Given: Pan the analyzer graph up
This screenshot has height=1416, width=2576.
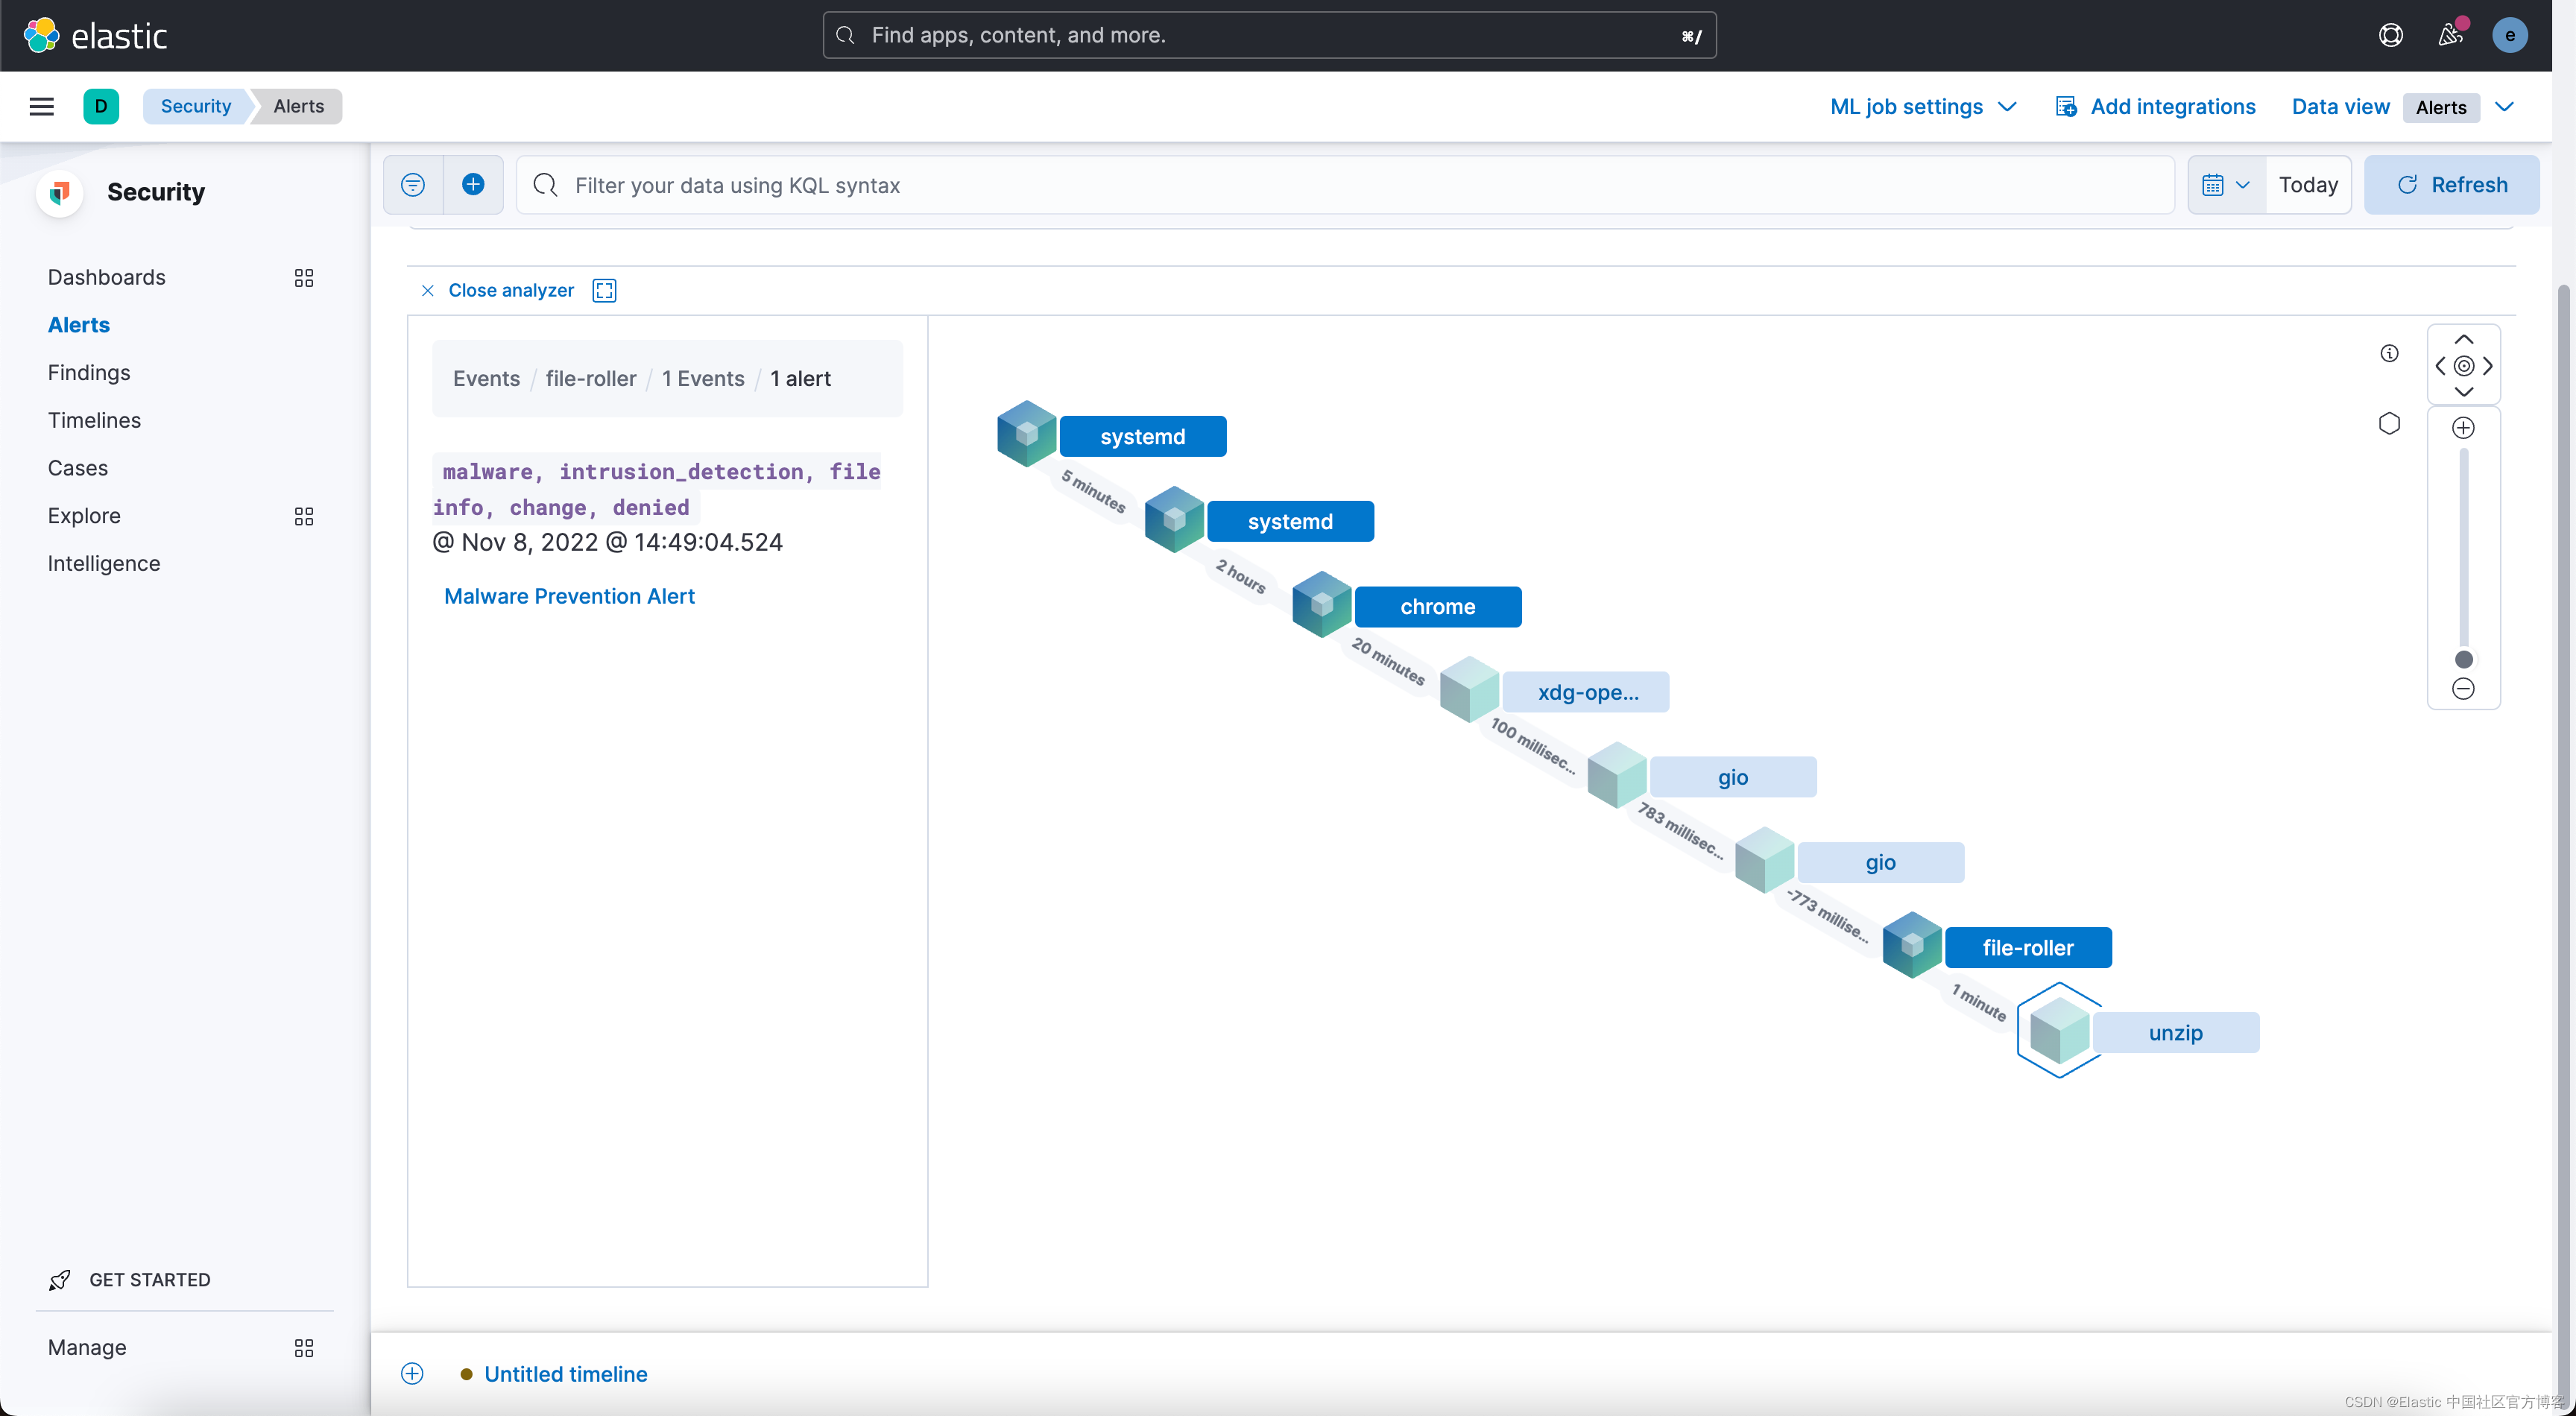Looking at the screenshot, I should (2463, 339).
